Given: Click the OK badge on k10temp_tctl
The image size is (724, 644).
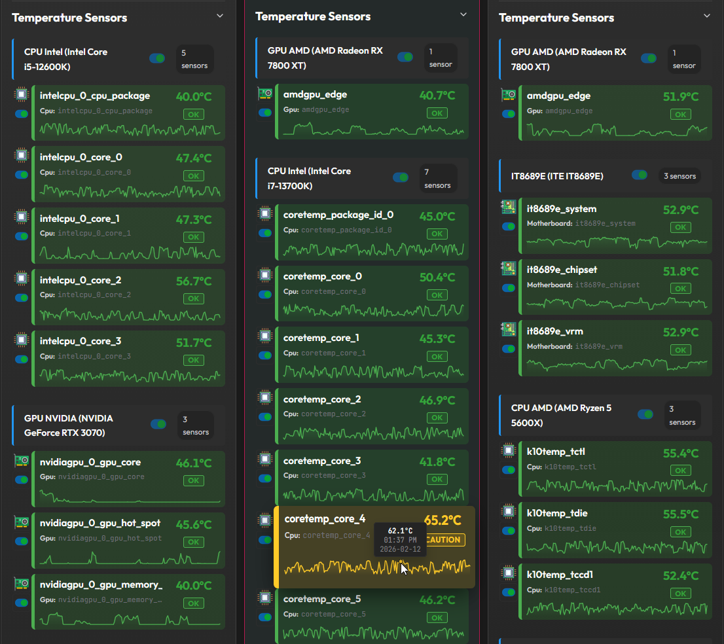Looking at the screenshot, I should 681,471.
